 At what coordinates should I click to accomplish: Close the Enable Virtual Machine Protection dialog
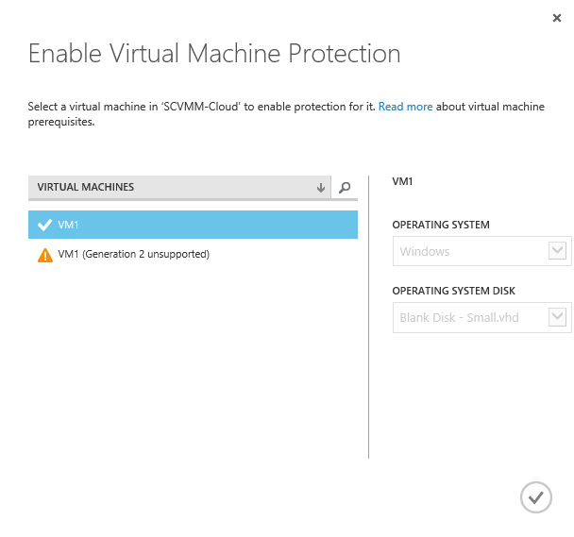557,18
